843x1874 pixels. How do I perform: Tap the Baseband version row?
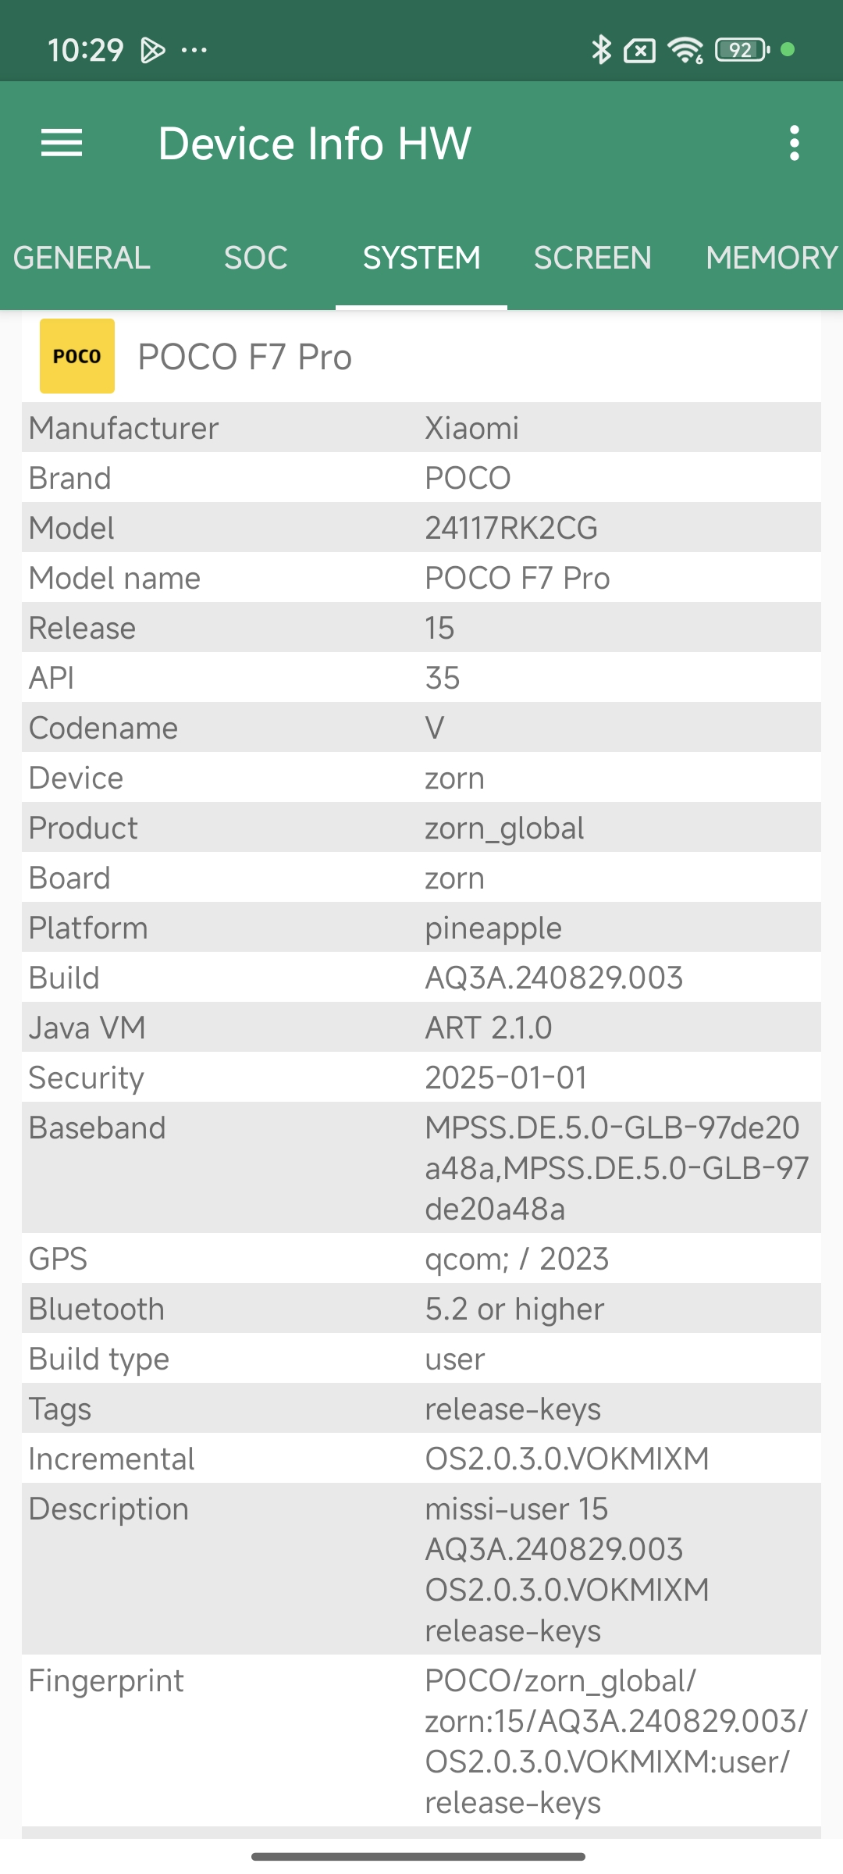[421, 1168]
